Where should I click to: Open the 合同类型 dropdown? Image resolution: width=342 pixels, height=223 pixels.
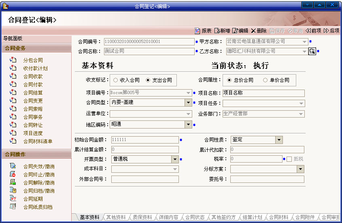[188, 103]
